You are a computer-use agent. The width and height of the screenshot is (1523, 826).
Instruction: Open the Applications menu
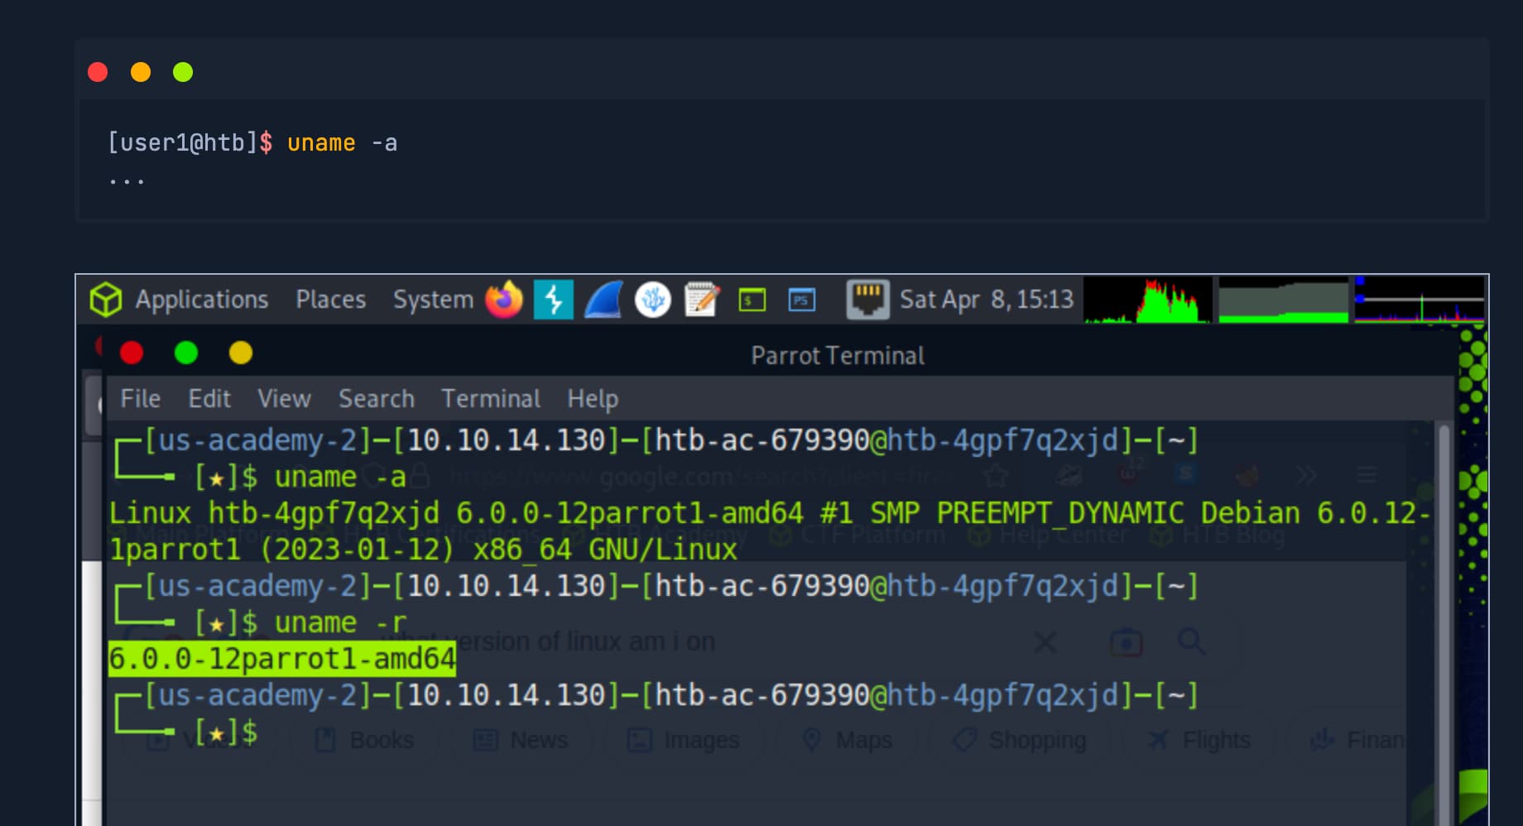coord(201,300)
